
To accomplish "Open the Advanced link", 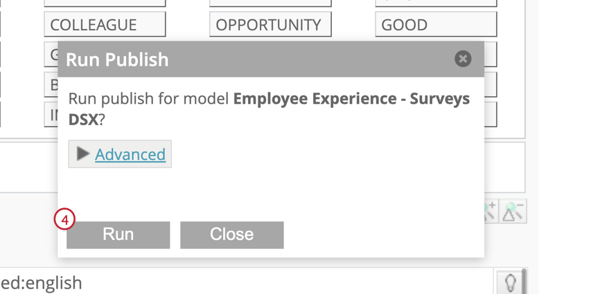I will pyautogui.click(x=130, y=154).
